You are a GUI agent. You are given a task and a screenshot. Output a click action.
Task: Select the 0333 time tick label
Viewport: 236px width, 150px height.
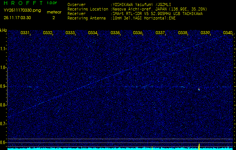tap(70, 33)
